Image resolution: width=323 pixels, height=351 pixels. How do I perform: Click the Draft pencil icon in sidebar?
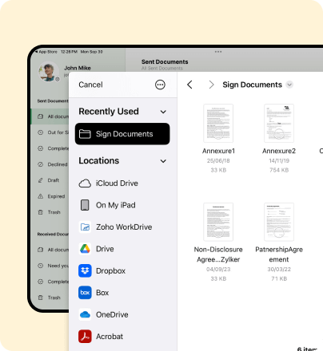[41, 180]
